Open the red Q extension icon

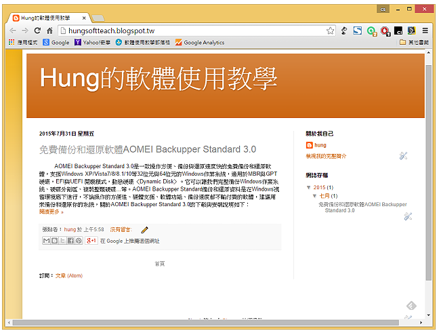(385, 31)
